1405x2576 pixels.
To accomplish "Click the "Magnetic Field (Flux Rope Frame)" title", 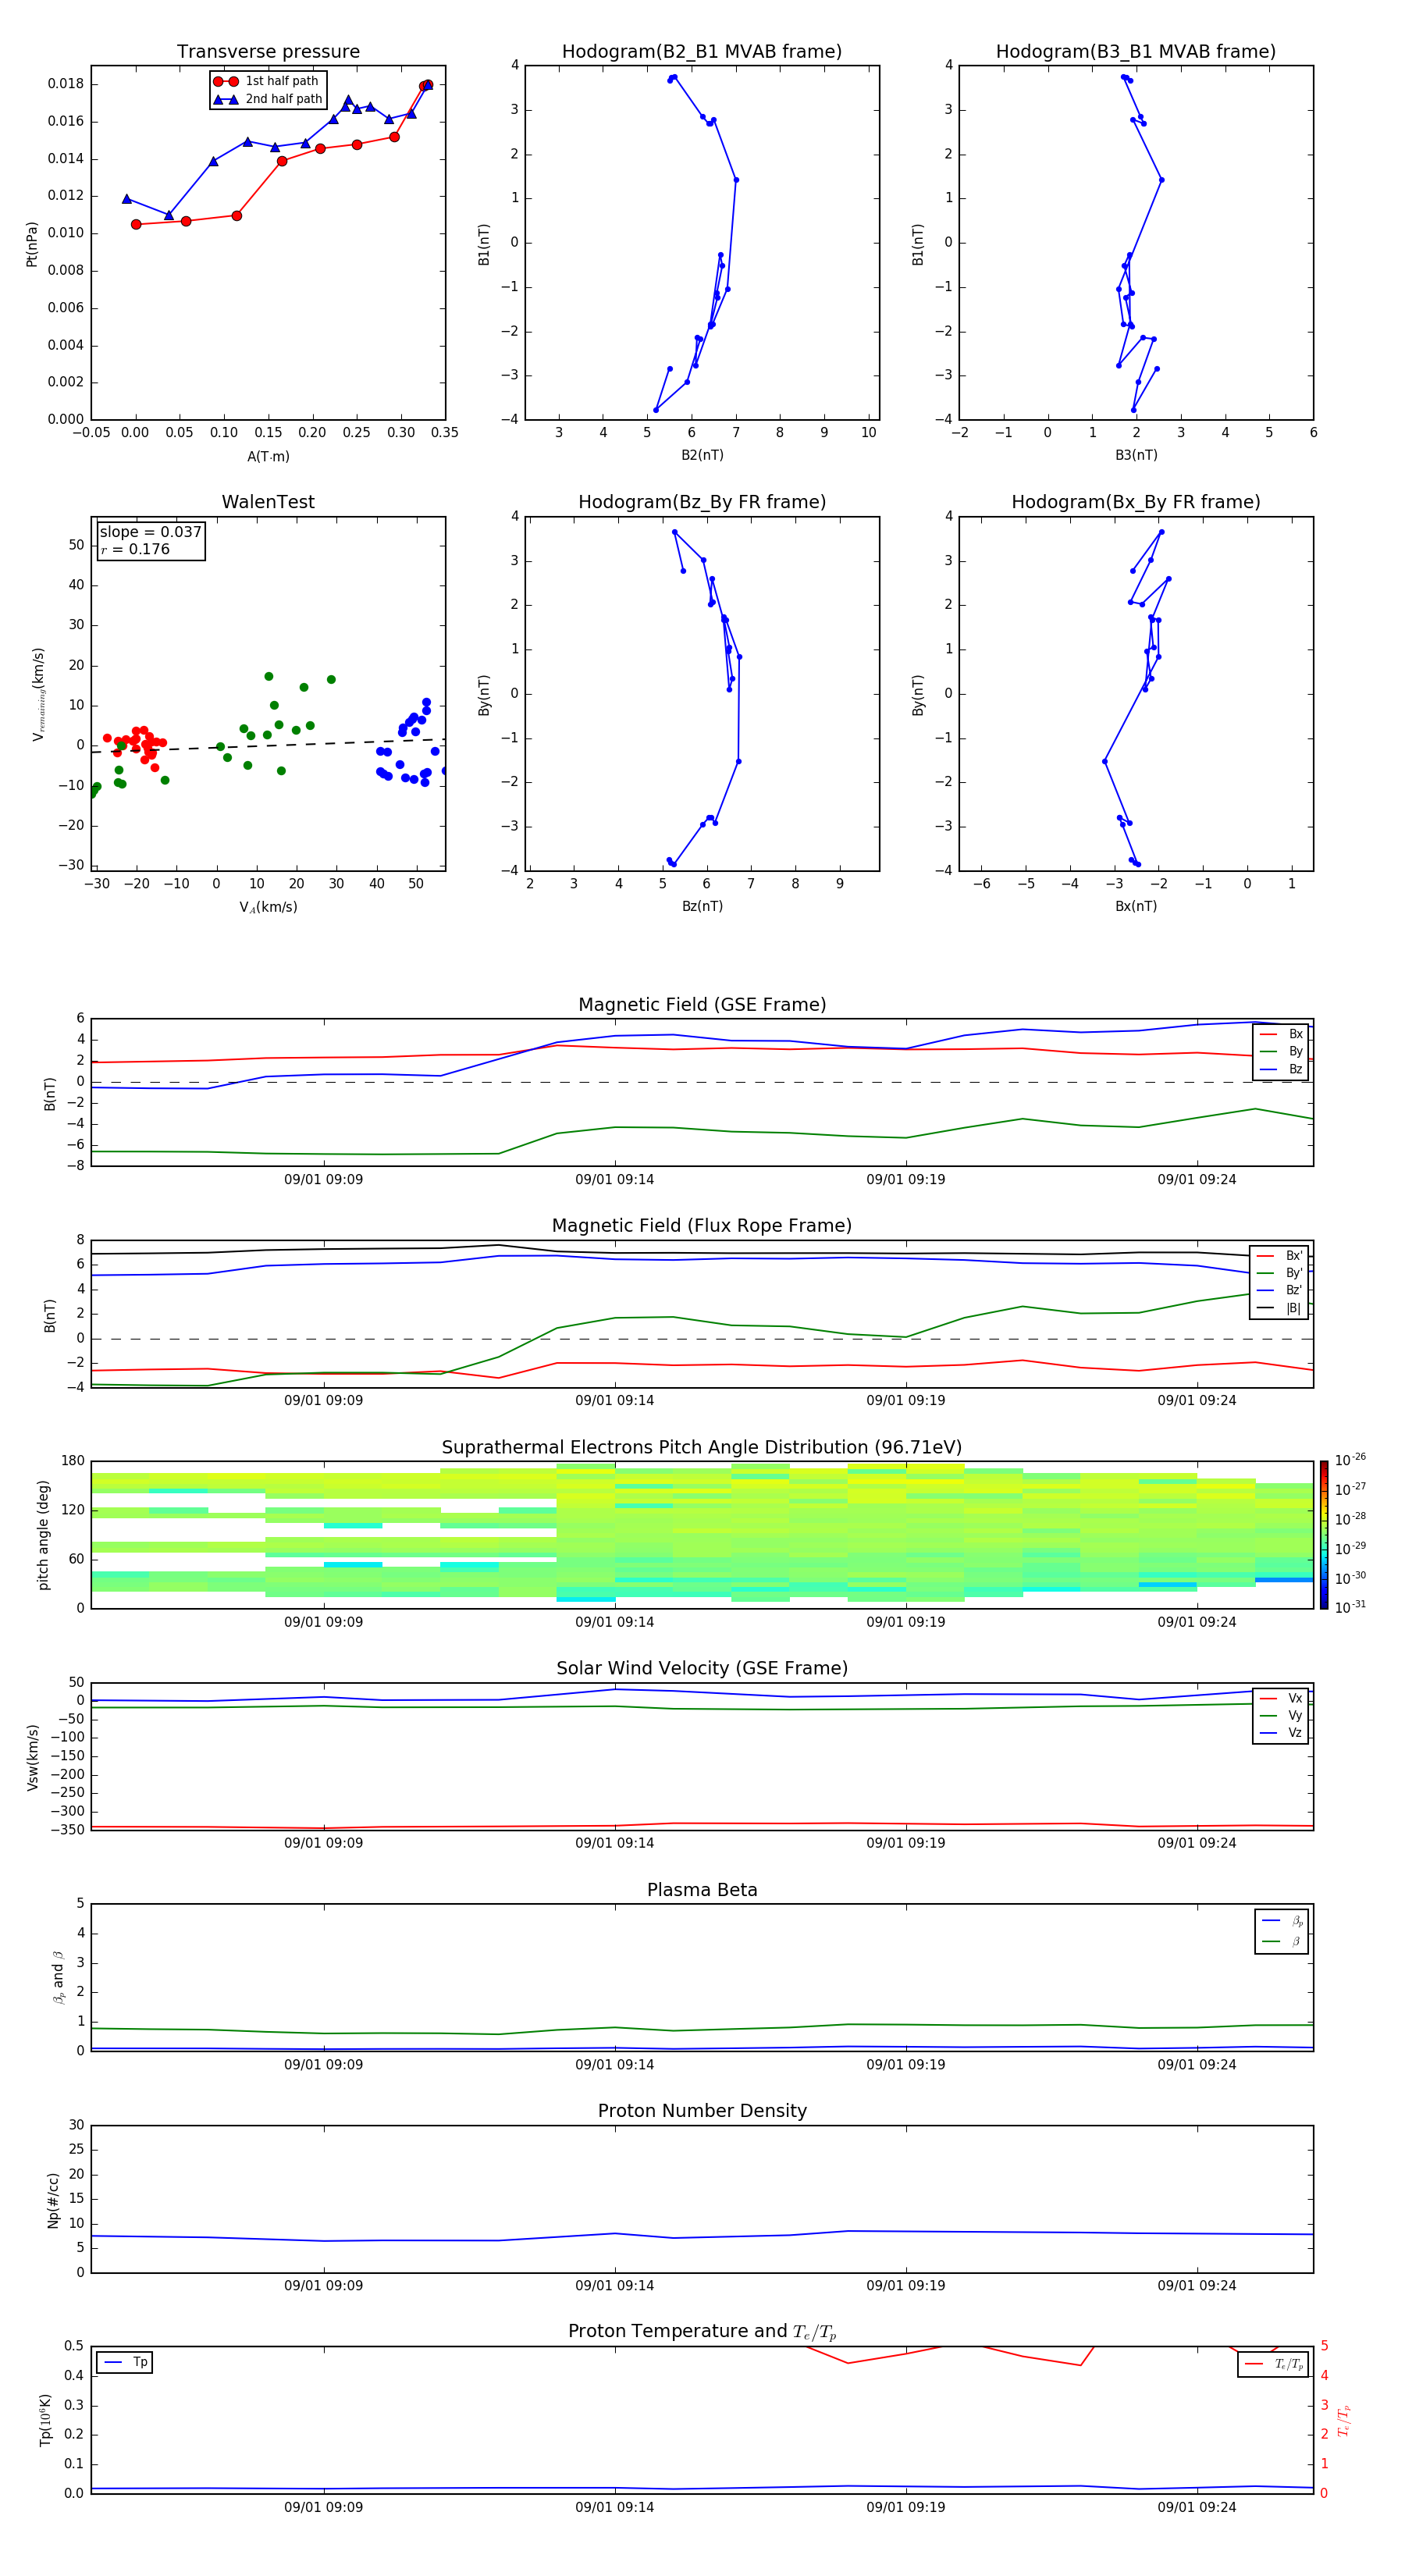I will (702, 1226).
